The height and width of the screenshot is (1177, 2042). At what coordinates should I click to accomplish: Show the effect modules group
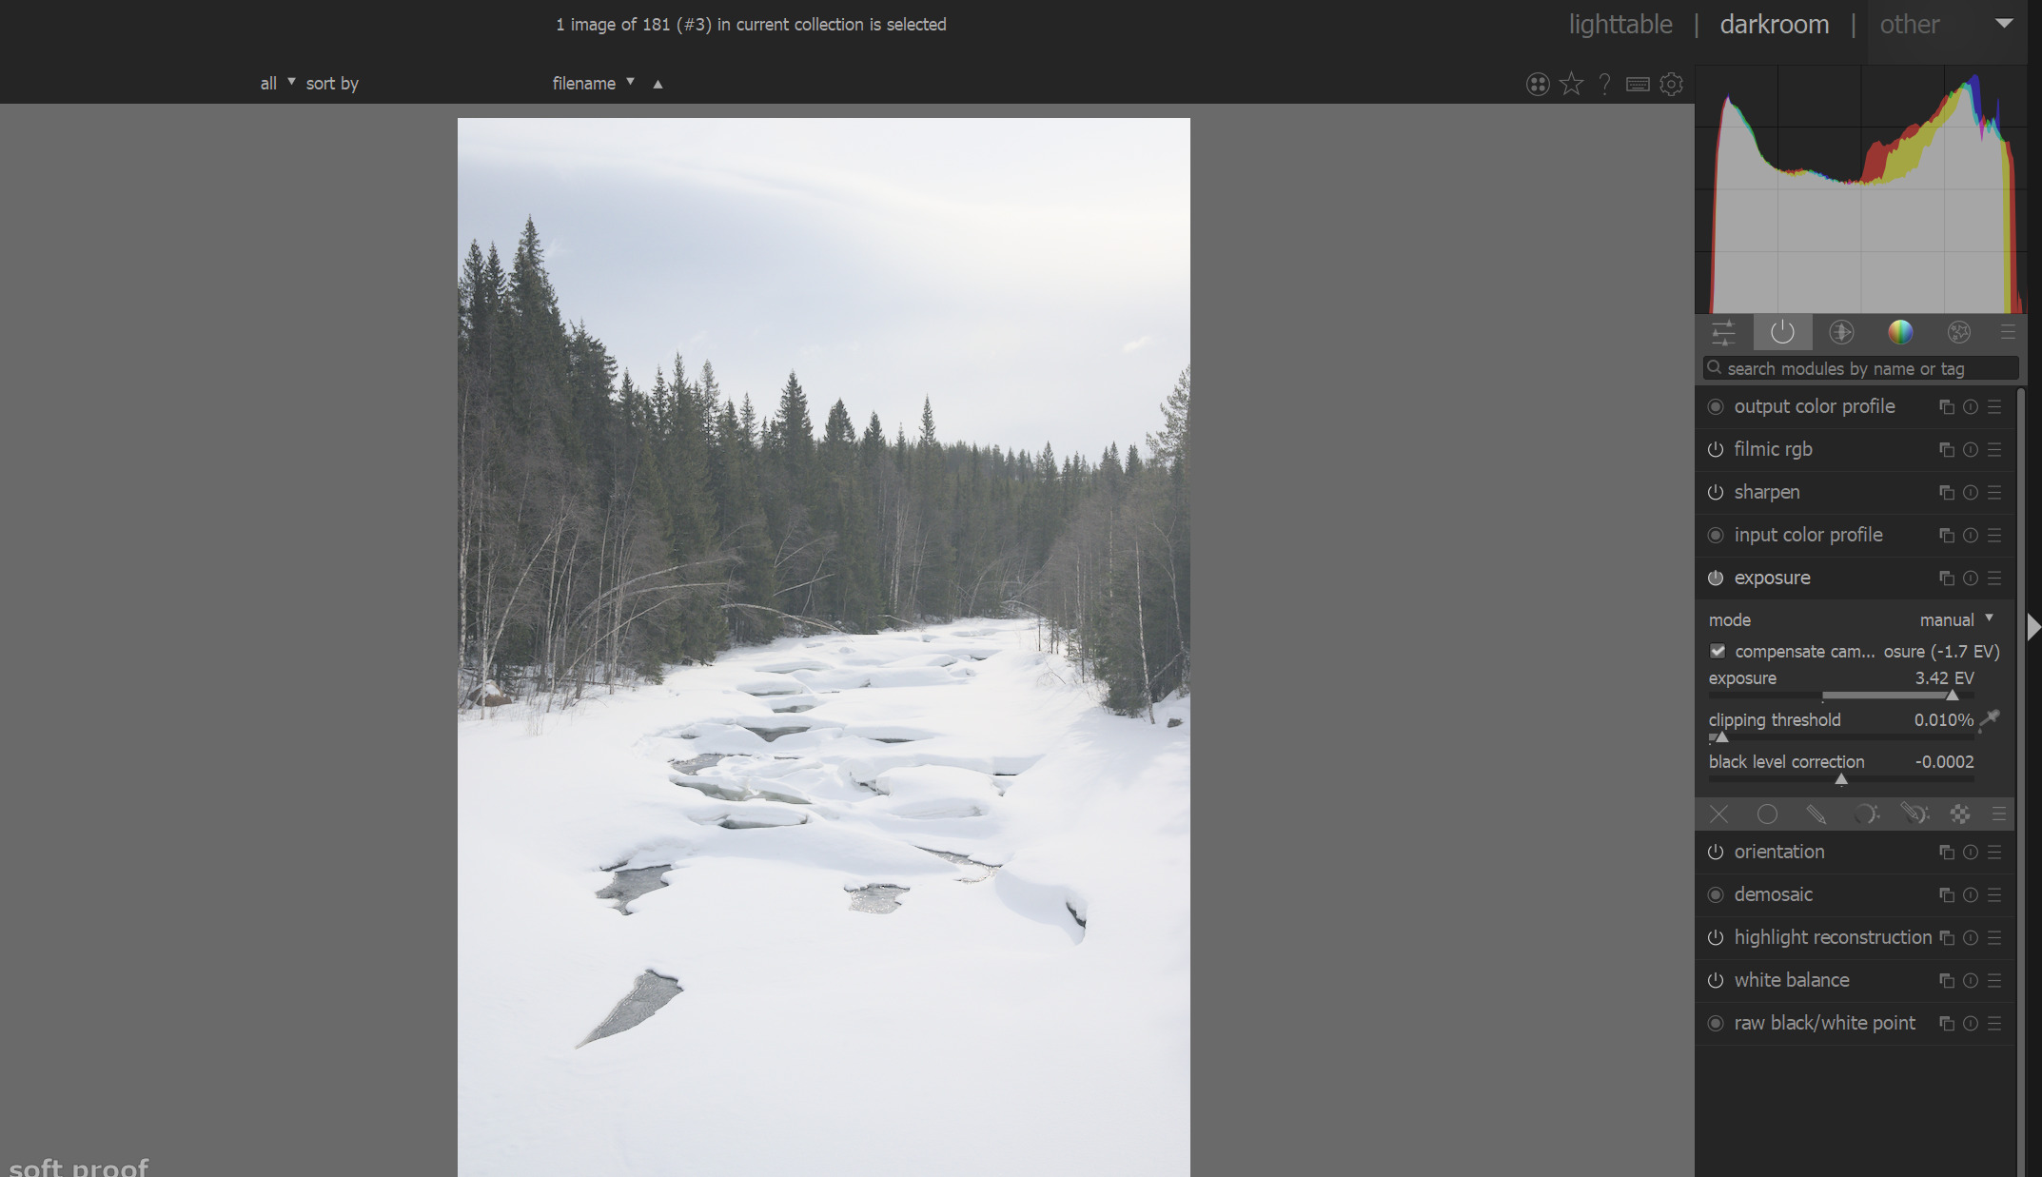[x=1958, y=332]
